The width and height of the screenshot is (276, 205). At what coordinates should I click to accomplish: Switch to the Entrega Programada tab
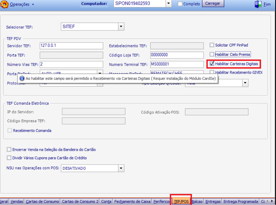(x=240, y=201)
